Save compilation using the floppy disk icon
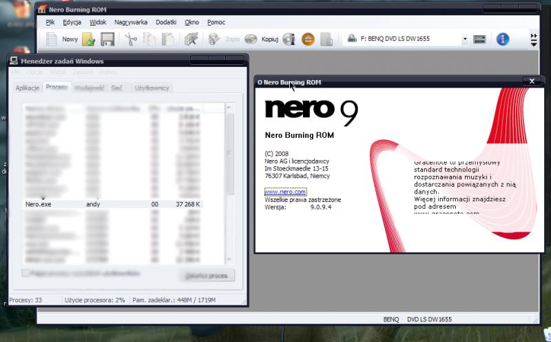The image size is (551, 342). point(107,39)
